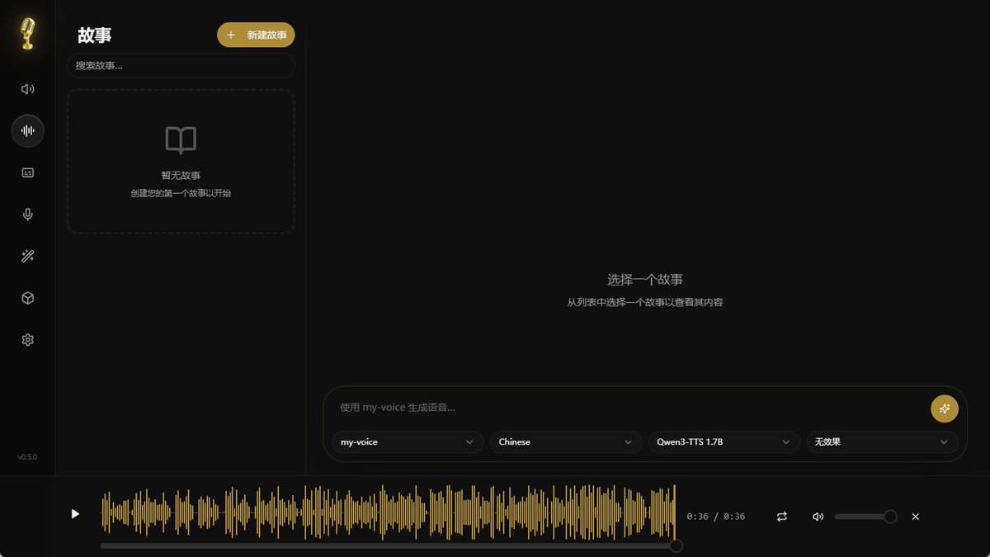
Task: Click the gold audio waveform
Action: click(x=388, y=512)
